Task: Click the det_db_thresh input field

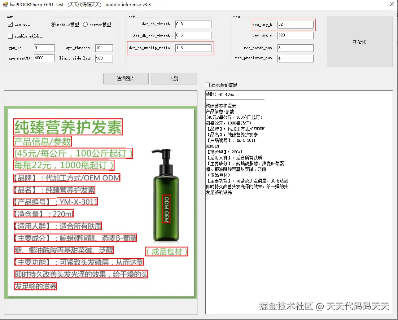Action: [193, 24]
